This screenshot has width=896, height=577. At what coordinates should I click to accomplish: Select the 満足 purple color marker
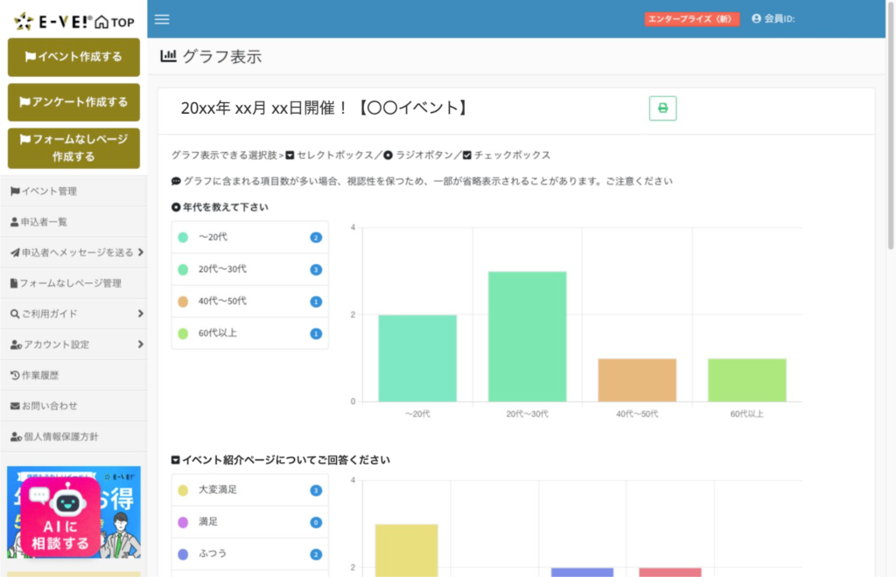pos(184,522)
